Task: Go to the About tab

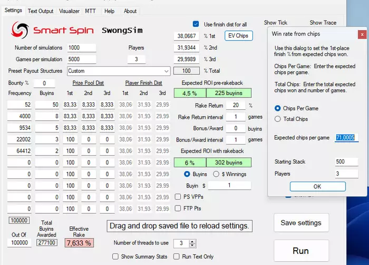Action: point(130,11)
